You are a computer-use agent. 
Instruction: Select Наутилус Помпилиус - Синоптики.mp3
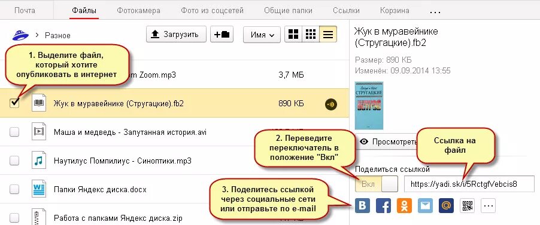pyautogui.click(x=122, y=161)
